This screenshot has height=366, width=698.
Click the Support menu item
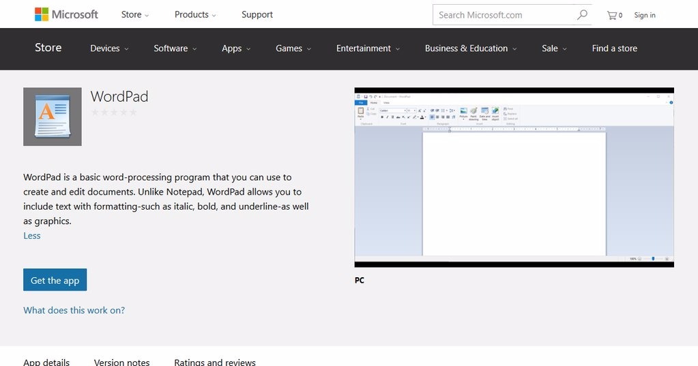coord(257,14)
